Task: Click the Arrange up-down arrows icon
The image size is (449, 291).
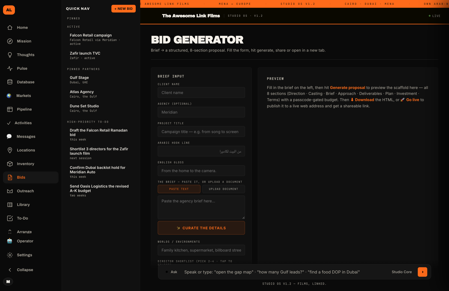Action: point(10,232)
